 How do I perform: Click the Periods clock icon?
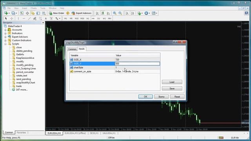[146, 13]
